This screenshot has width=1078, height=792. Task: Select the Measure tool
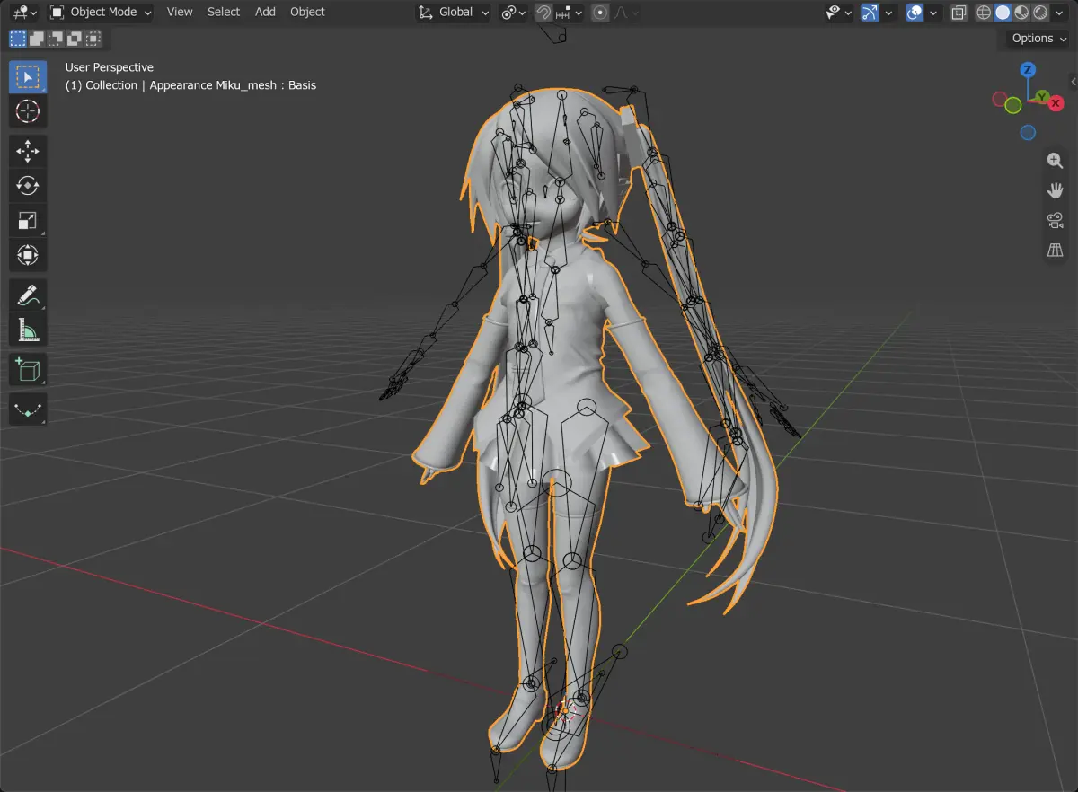[x=28, y=330]
